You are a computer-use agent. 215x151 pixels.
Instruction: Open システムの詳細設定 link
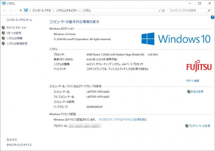tap(17, 44)
